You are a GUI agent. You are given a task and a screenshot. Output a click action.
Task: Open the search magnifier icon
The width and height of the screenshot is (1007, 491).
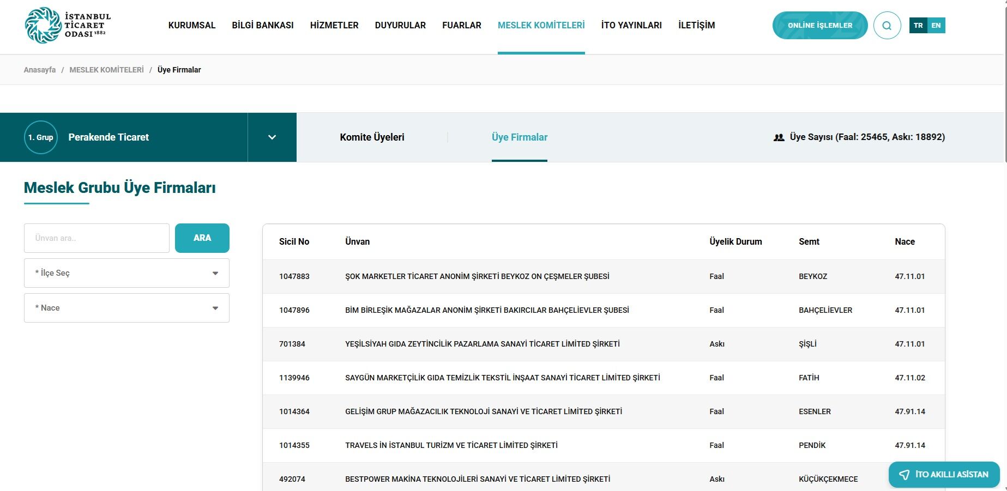pyautogui.click(x=887, y=26)
